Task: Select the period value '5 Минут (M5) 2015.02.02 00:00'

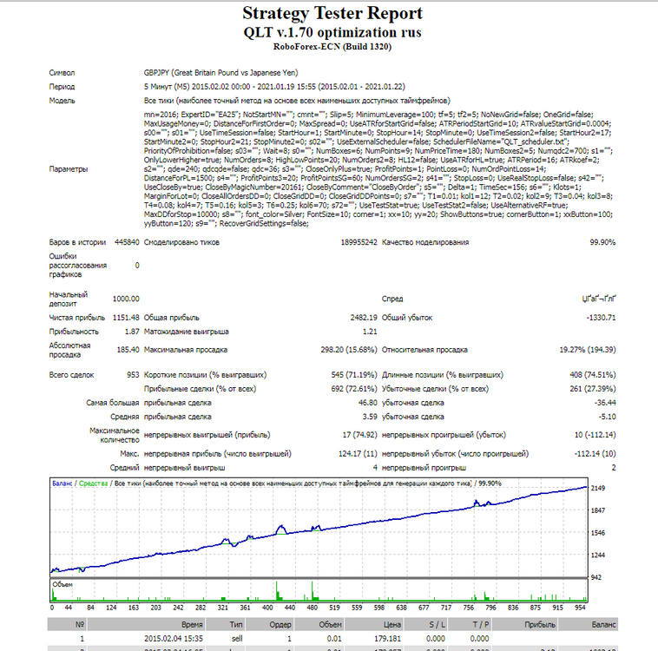Action: tap(197, 87)
